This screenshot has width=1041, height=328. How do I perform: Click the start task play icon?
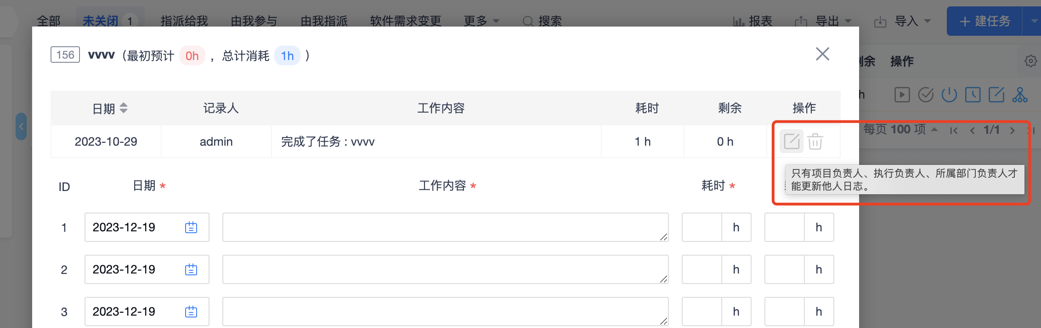point(902,95)
